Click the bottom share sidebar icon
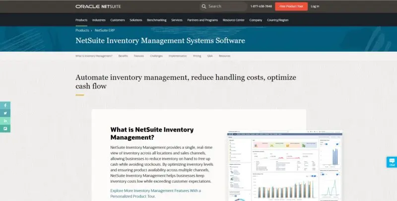397x201 pixels. point(5,129)
